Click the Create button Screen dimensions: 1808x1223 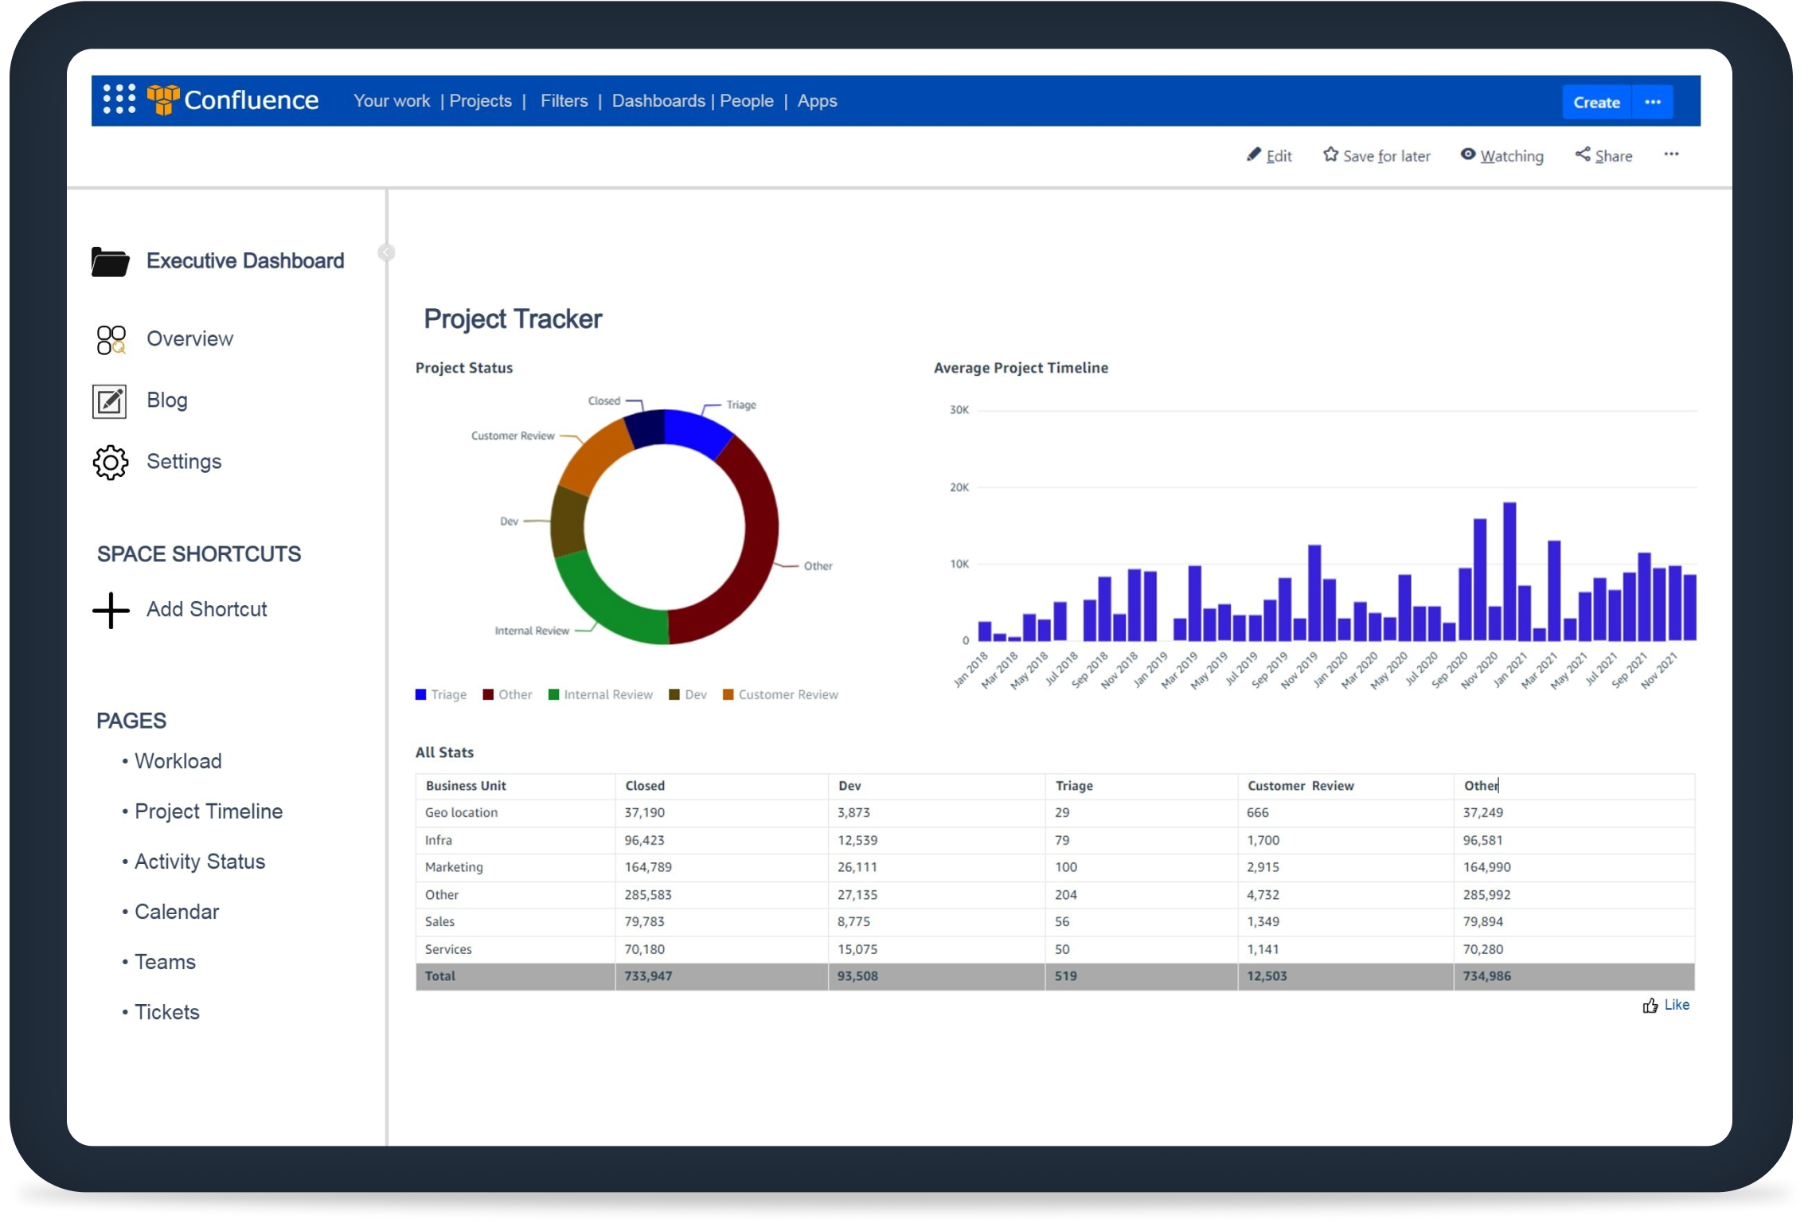[1596, 102]
